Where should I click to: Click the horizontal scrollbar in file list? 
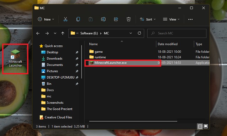point(133,121)
